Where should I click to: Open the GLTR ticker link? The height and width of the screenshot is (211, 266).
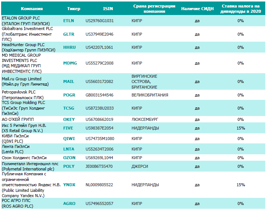[69, 34]
